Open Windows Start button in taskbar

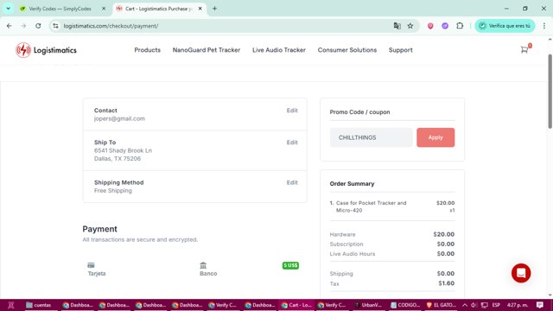pyautogui.click(x=11, y=305)
